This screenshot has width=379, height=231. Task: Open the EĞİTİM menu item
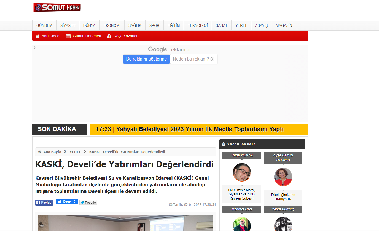click(x=174, y=25)
